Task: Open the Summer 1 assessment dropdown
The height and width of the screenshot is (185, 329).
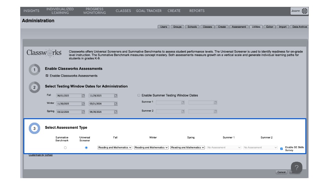Action: (224, 148)
